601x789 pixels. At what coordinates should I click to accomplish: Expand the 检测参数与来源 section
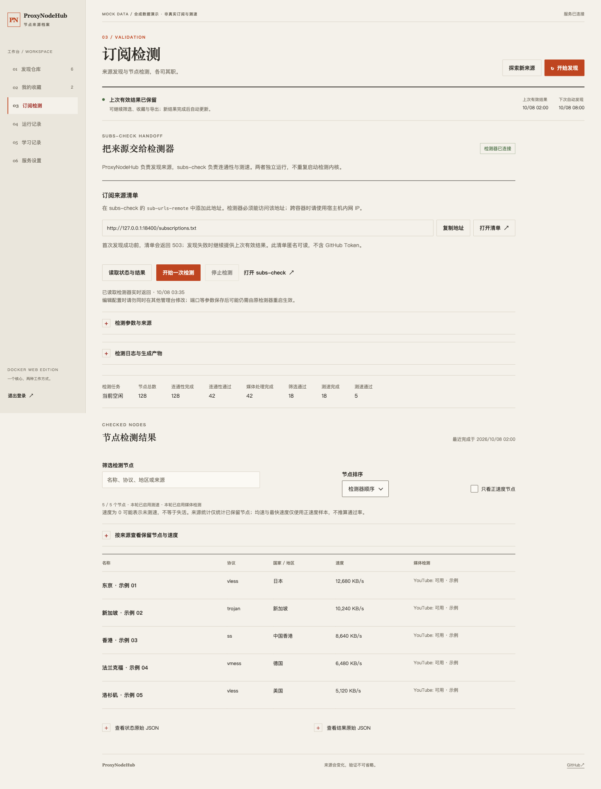pyautogui.click(x=309, y=323)
